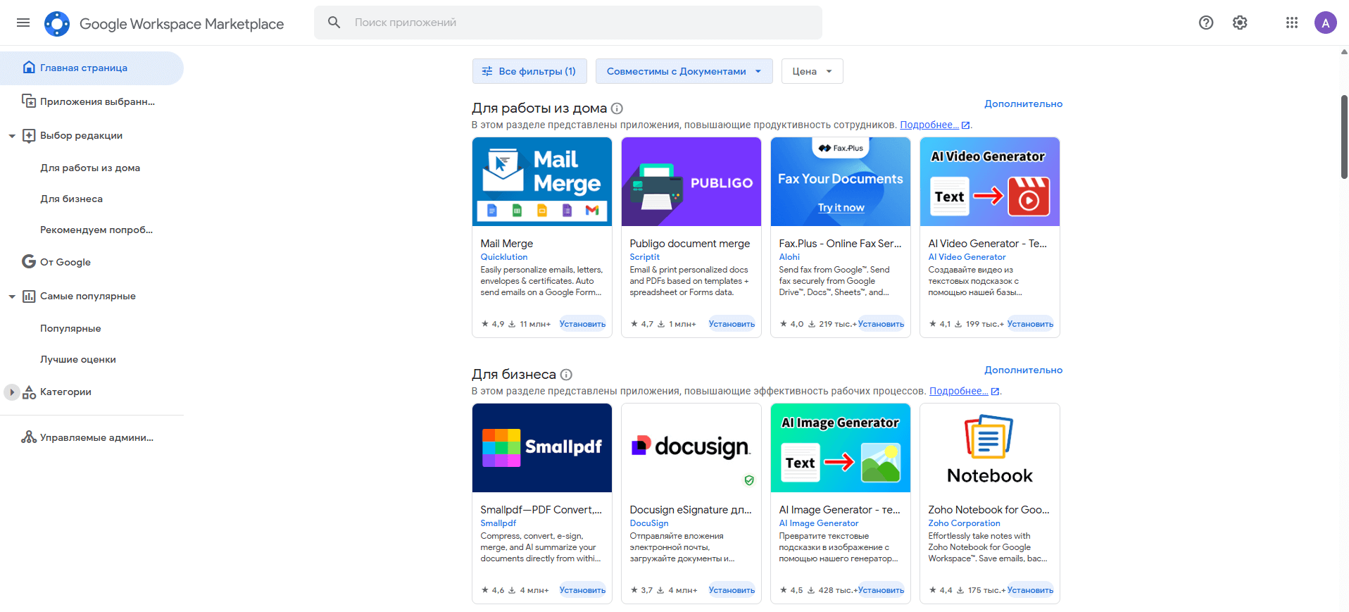Click the Главная страница home icon
Screen dimensions: 1349x612
(x=29, y=68)
